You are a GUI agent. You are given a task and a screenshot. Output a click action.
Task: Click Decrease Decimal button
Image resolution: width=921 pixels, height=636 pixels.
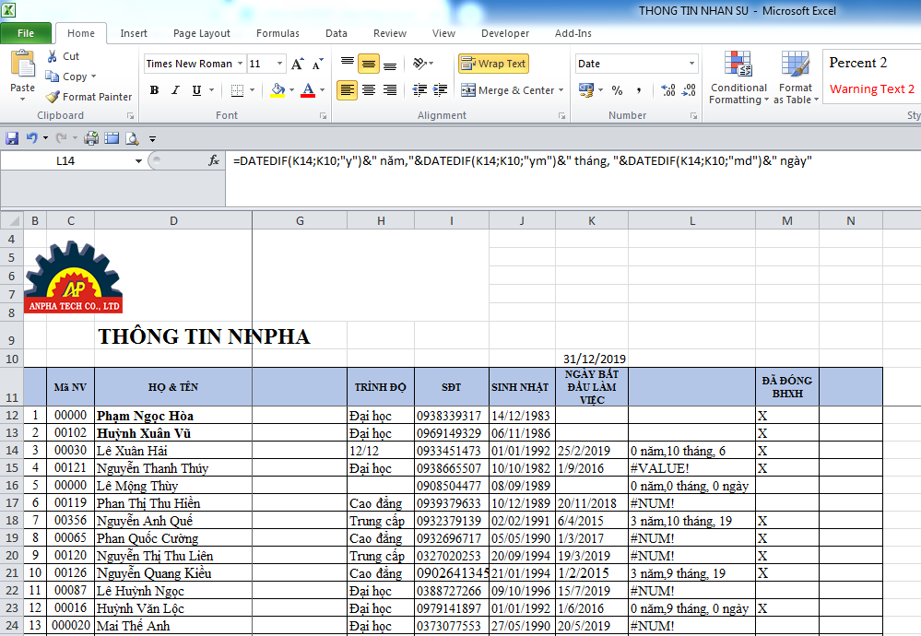pos(689,90)
